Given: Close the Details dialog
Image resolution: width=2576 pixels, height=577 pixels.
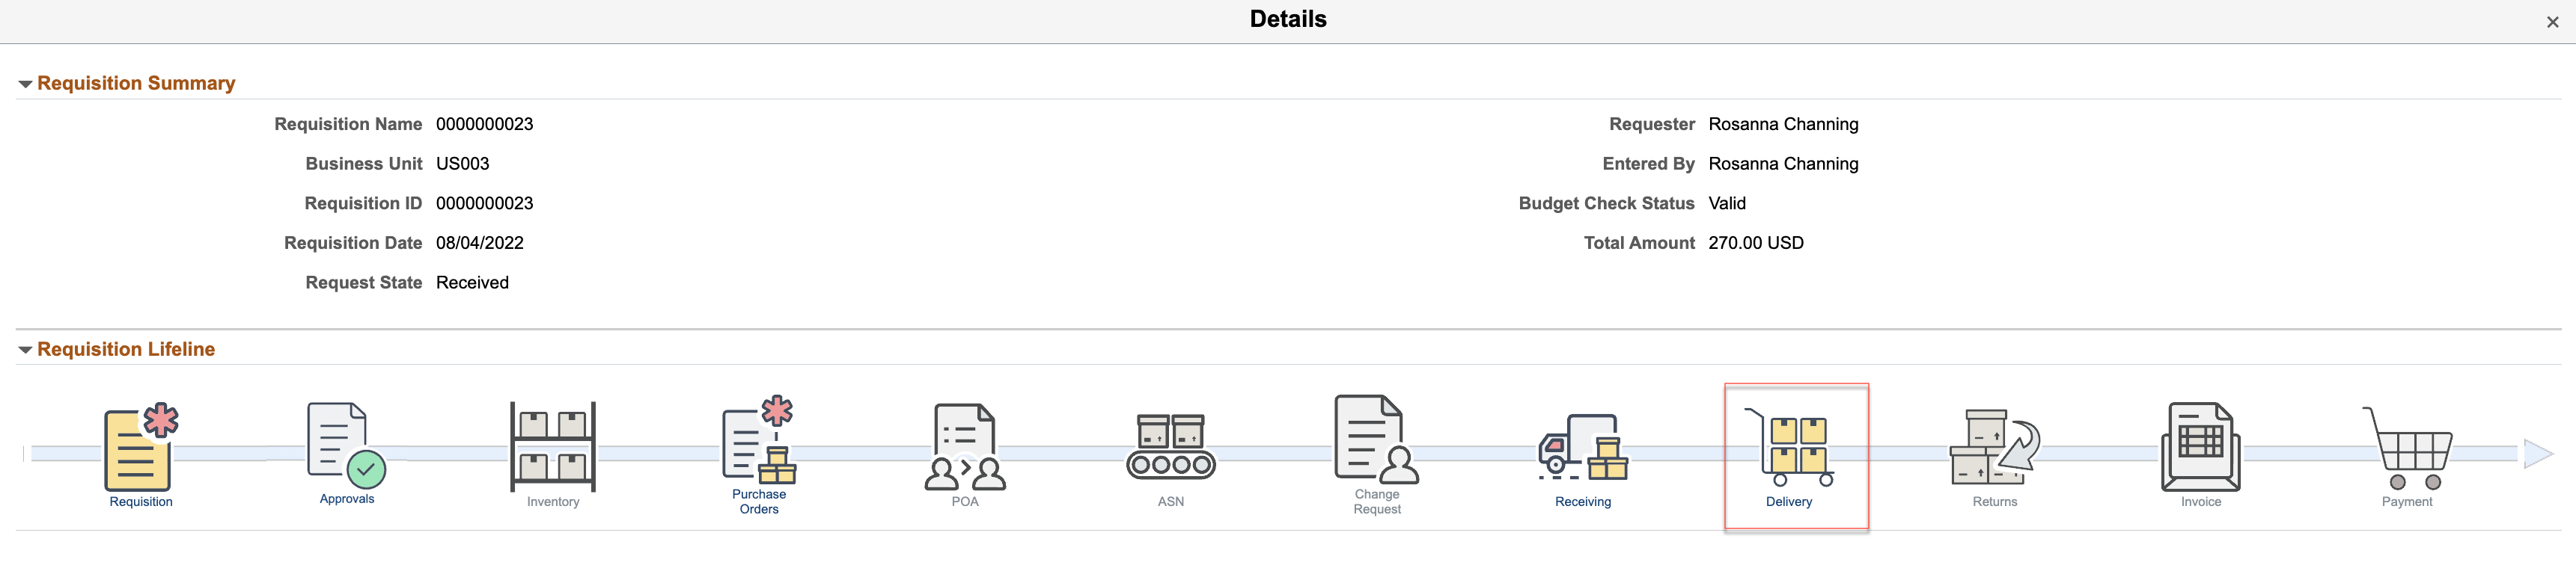Looking at the screenshot, I should [x=2552, y=22].
